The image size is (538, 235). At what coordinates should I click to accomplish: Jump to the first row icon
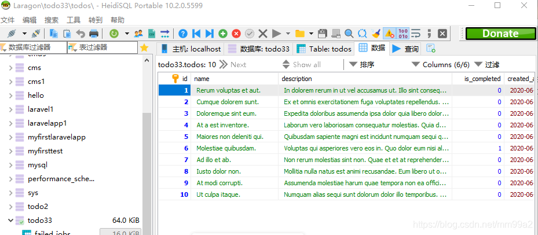click(196, 33)
